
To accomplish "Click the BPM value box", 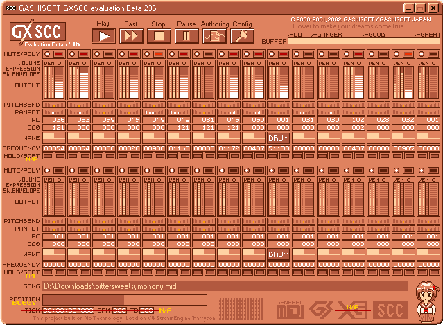I will pos(119,310).
